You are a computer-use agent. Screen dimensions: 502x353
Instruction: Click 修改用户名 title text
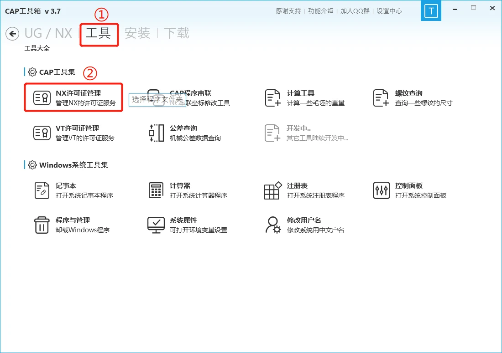pos(304,220)
